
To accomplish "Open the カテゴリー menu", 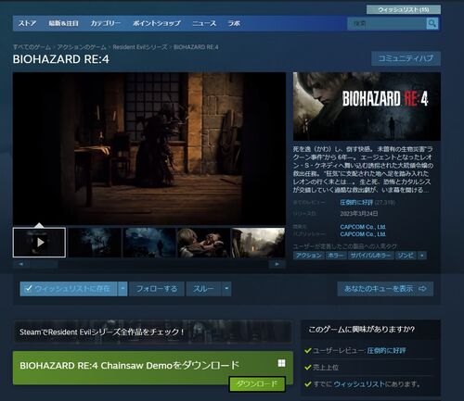I will (x=106, y=23).
